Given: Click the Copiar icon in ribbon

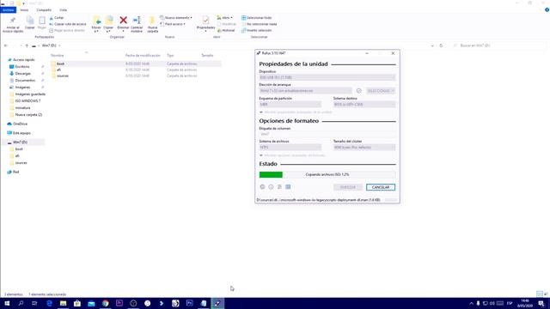Looking at the screenshot, I should (30, 21).
